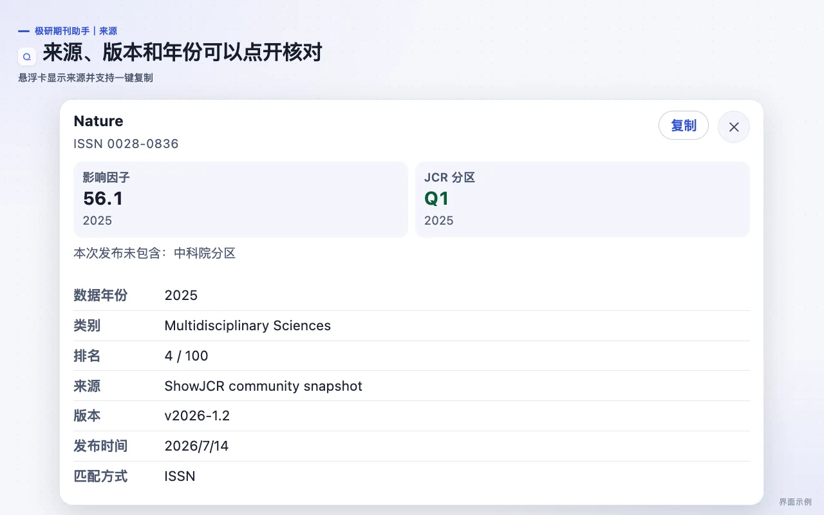The height and width of the screenshot is (515, 824).
Task: Click the heading "来源、版本和年份可以点开核对"
Action: point(182,52)
